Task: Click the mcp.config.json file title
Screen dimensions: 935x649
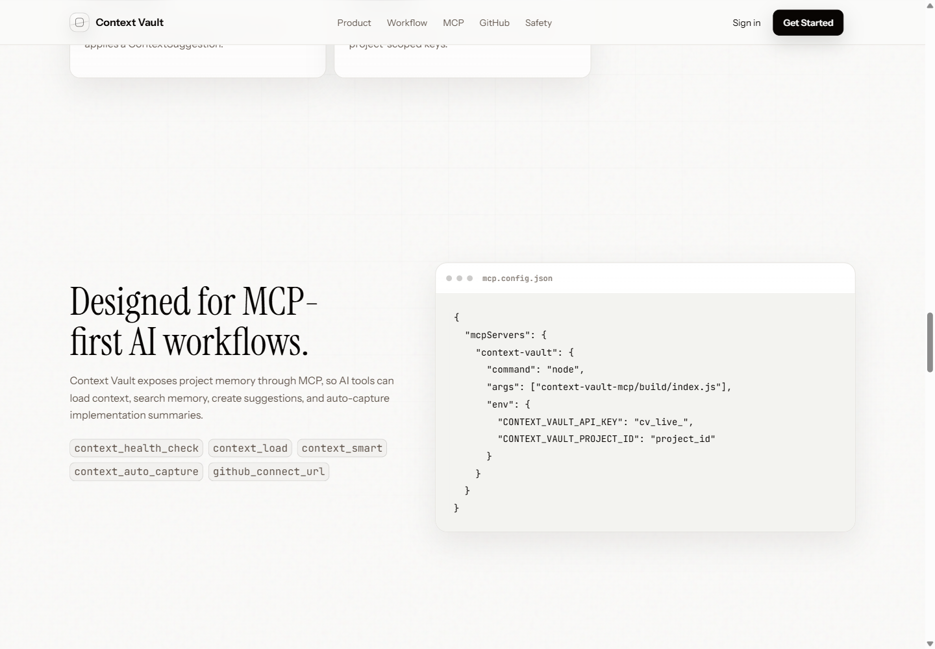Action: [517, 278]
